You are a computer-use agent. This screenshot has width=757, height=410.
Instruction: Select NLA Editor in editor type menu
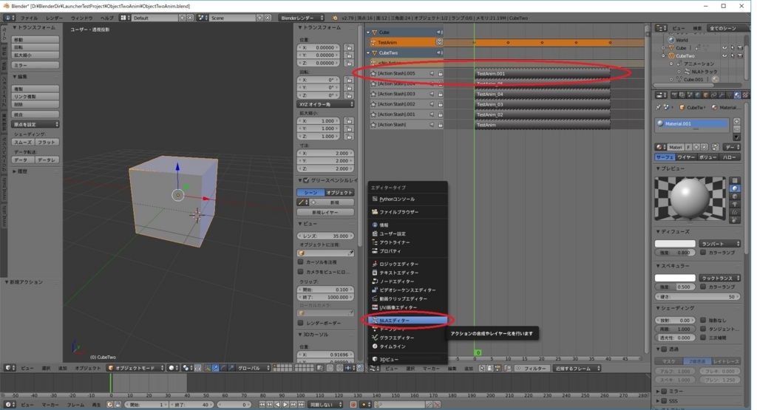[408, 321]
